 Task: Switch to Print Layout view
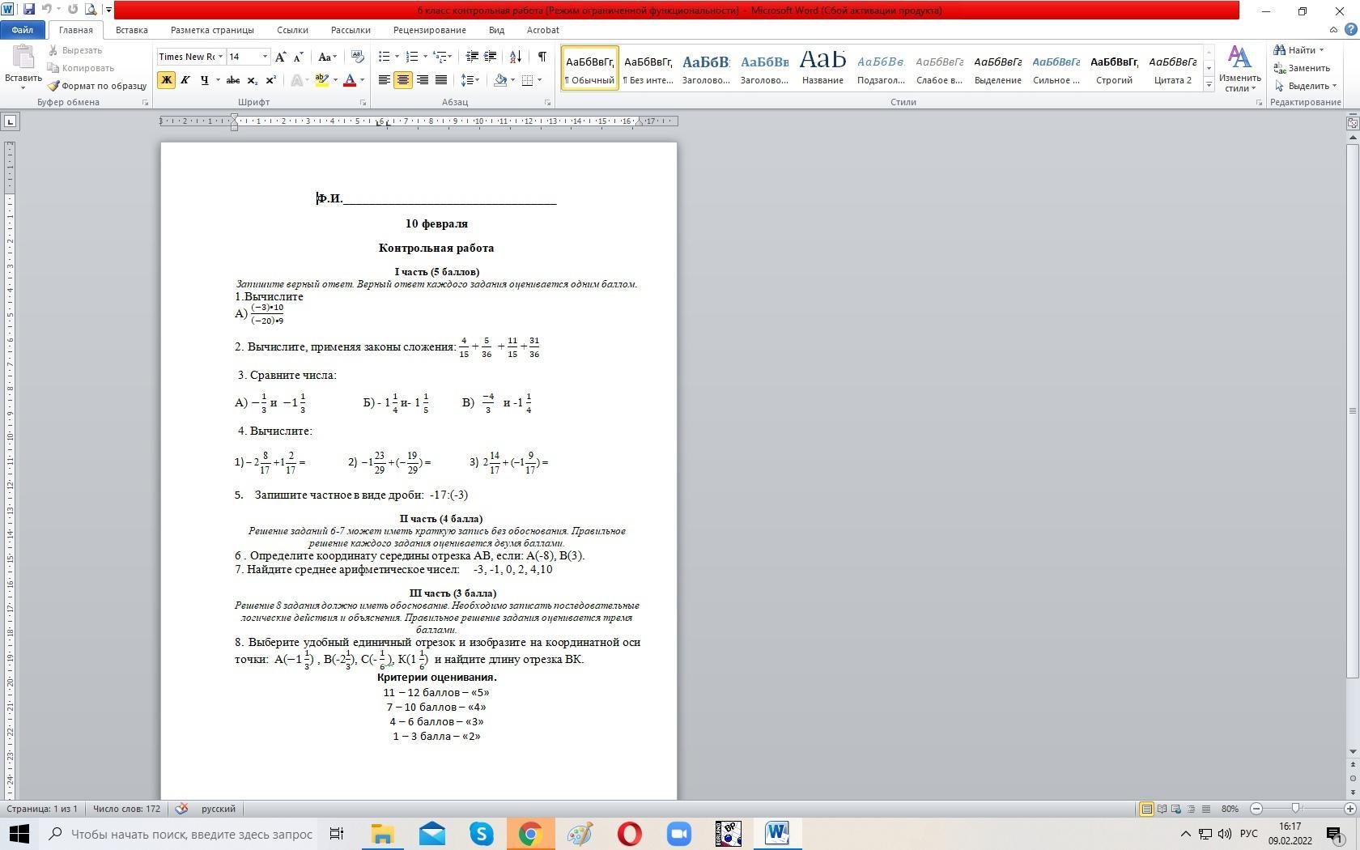pos(1146,809)
